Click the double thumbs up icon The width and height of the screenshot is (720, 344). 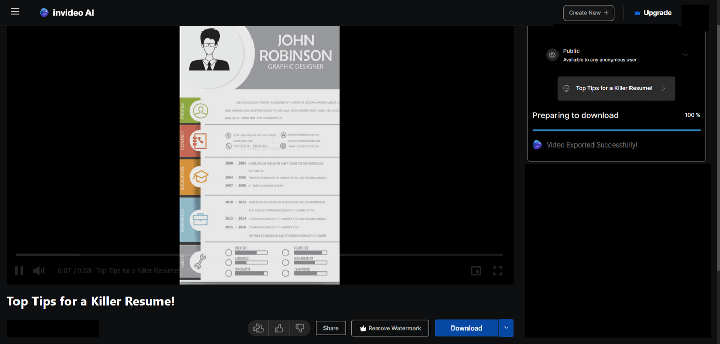point(258,328)
